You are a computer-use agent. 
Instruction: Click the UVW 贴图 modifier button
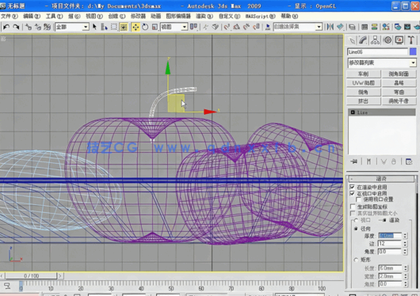tap(364, 83)
